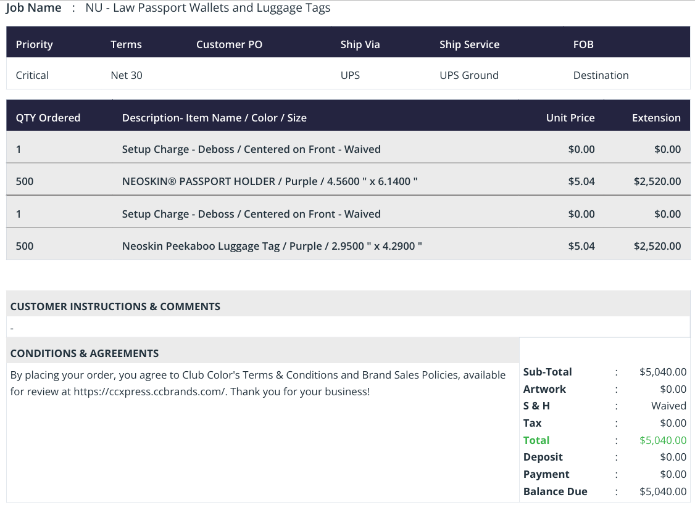Open the https://ccxpress.ccbrands.com/ link
This screenshot has height=505, width=695.
(x=150, y=392)
